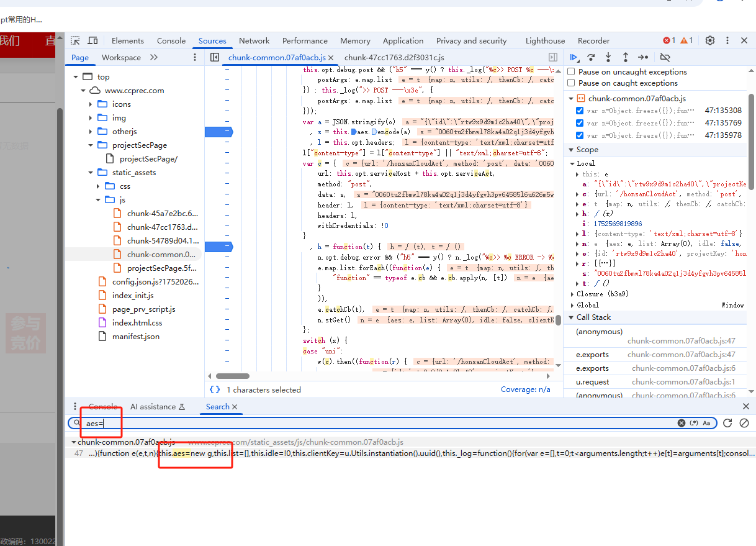Click the red error count badge
The height and width of the screenshot is (546, 756).
point(669,40)
